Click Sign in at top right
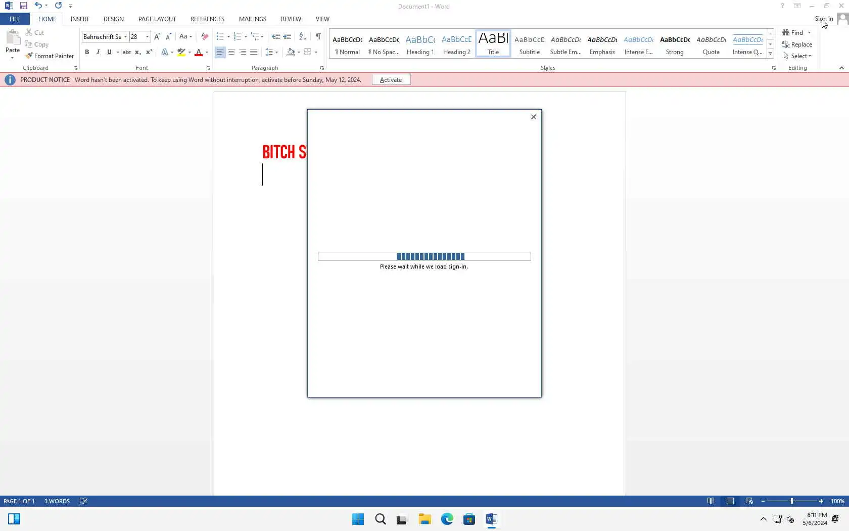Viewport: 849px width, 531px height. pyautogui.click(x=824, y=19)
